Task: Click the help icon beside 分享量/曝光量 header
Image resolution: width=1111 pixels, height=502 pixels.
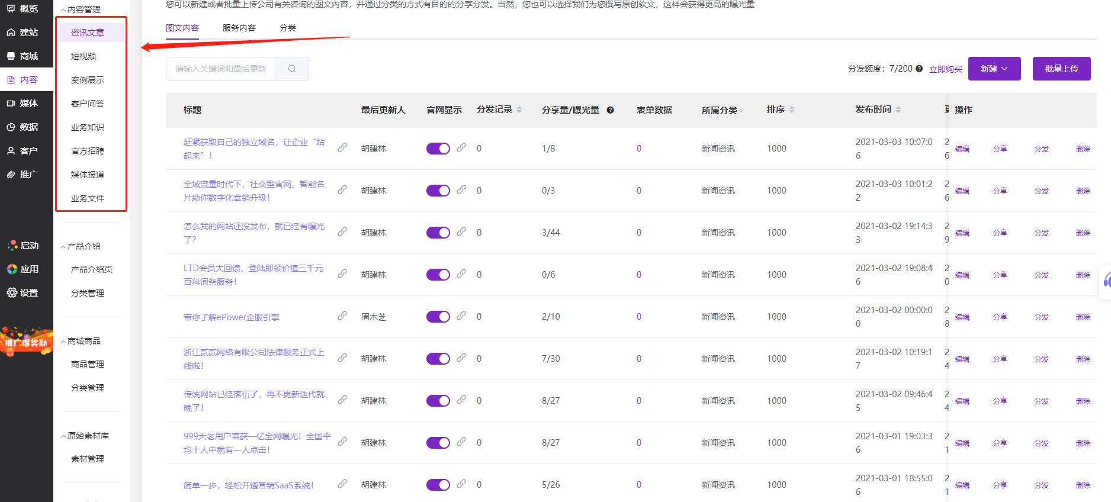Action: [611, 110]
